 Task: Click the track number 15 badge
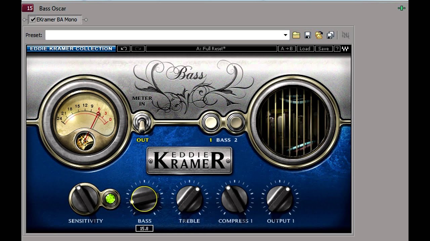pos(28,8)
